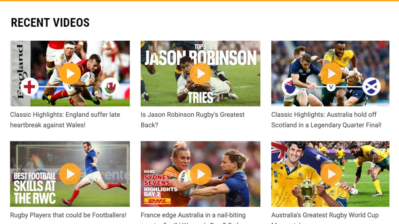Open 'England suffer late heartbreak against Wales' title link
This screenshot has width=399, height=224.
65,120
